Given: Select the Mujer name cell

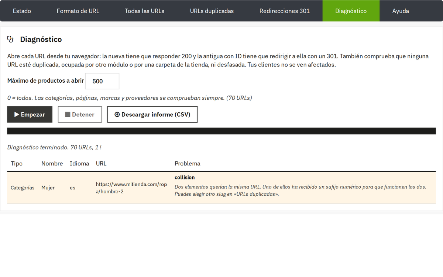Looking at the screenshot, I should coord(48,188).
